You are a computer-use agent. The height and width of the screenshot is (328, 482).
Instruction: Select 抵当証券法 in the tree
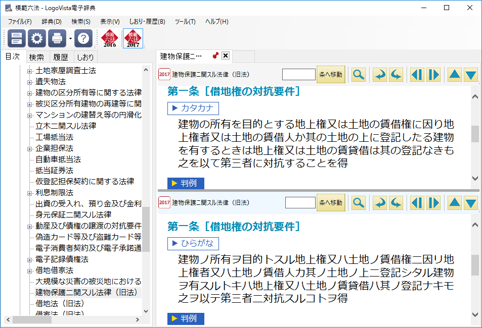54,170
